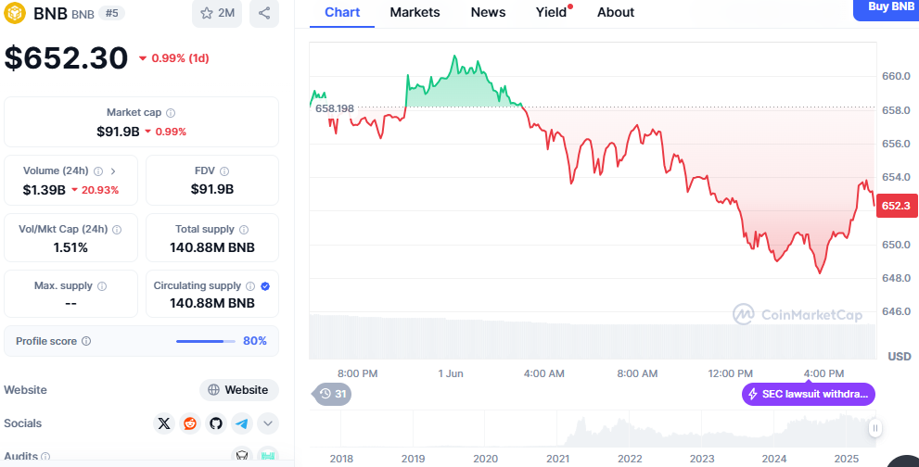Click 2021 on the timeline navigator
The height and width of the screenshot is (467, 919).
(x=557, y=459)
